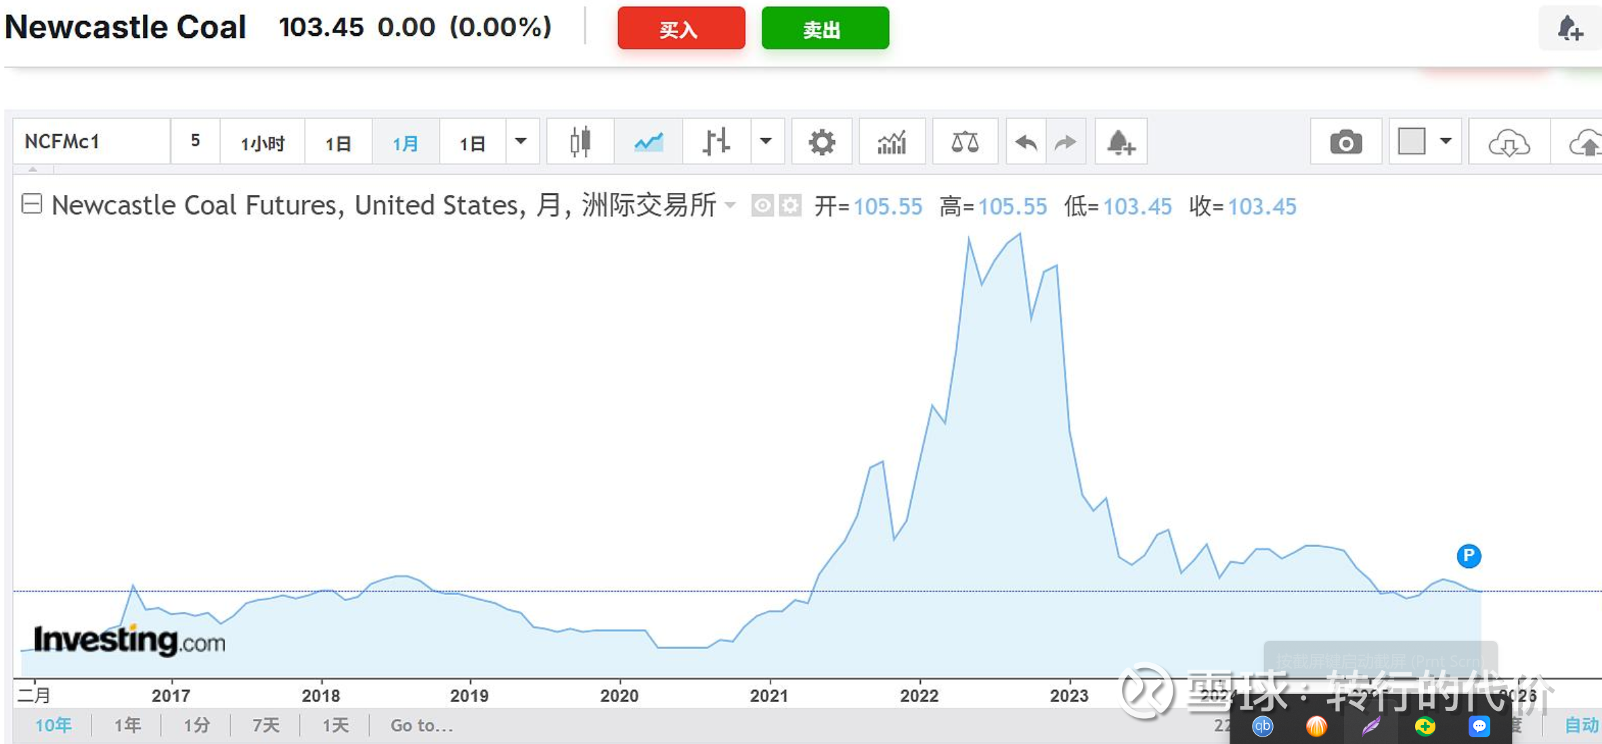Click the compare scales icon
Image resolution: width=1602 pixels, height=744 pixels.
point(964,142)
